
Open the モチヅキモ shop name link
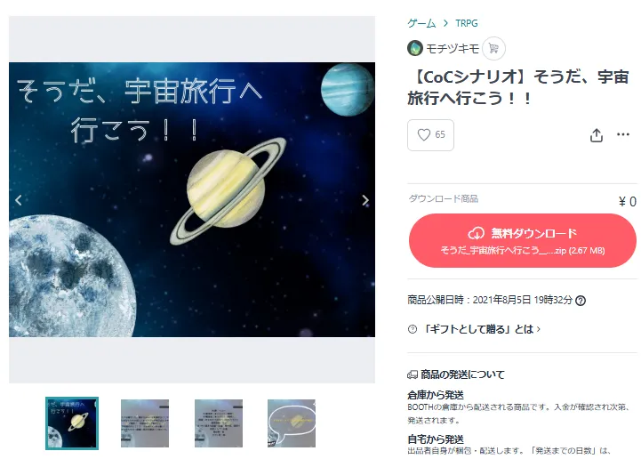tap(453, 49)
